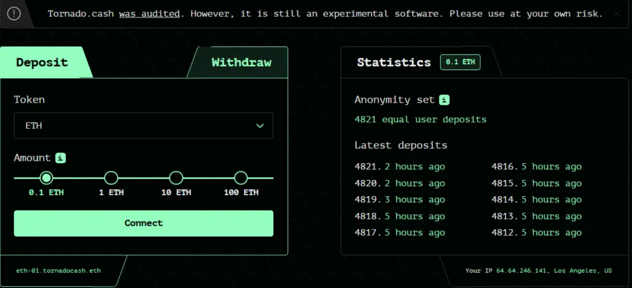
Task: Click the chevron arrow in Token selector
Action: click(260, 126)
